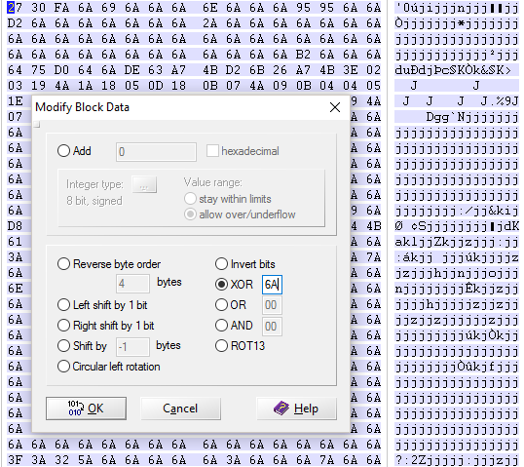This screenshot has width=524, height=467.
Task: Close the Modify Block Data dialog
Action: [335, 107]
